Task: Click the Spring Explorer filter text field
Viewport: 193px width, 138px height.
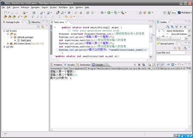Action: pos(171,53)
